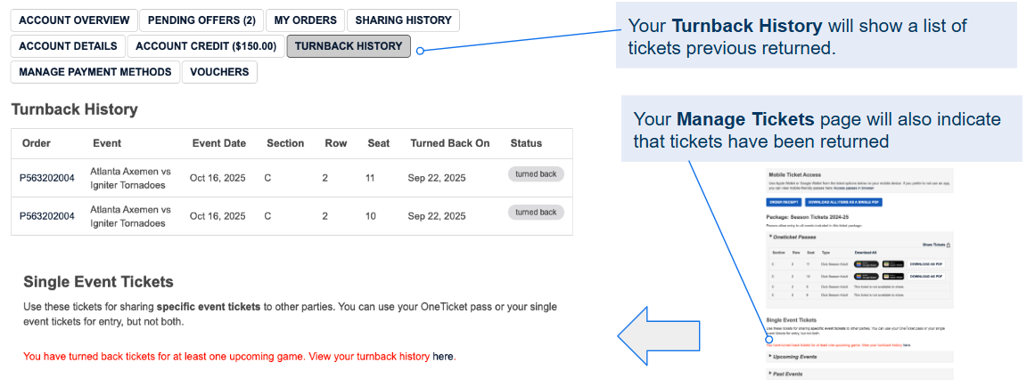Click first Download as PDF button
The width and height of the screenshot is (1027, 386).
tap(926, 264)
